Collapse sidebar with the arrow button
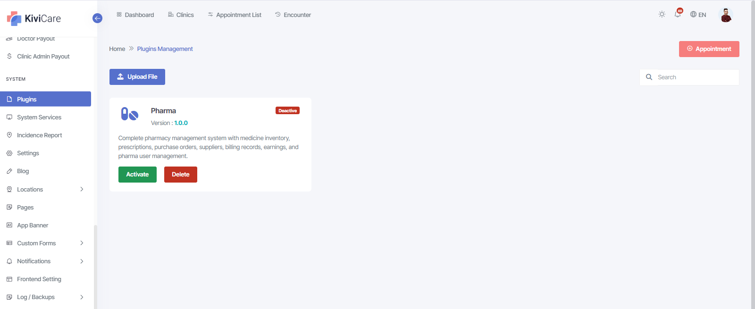Viewport: 755px width, 309px height. [97, 18]
